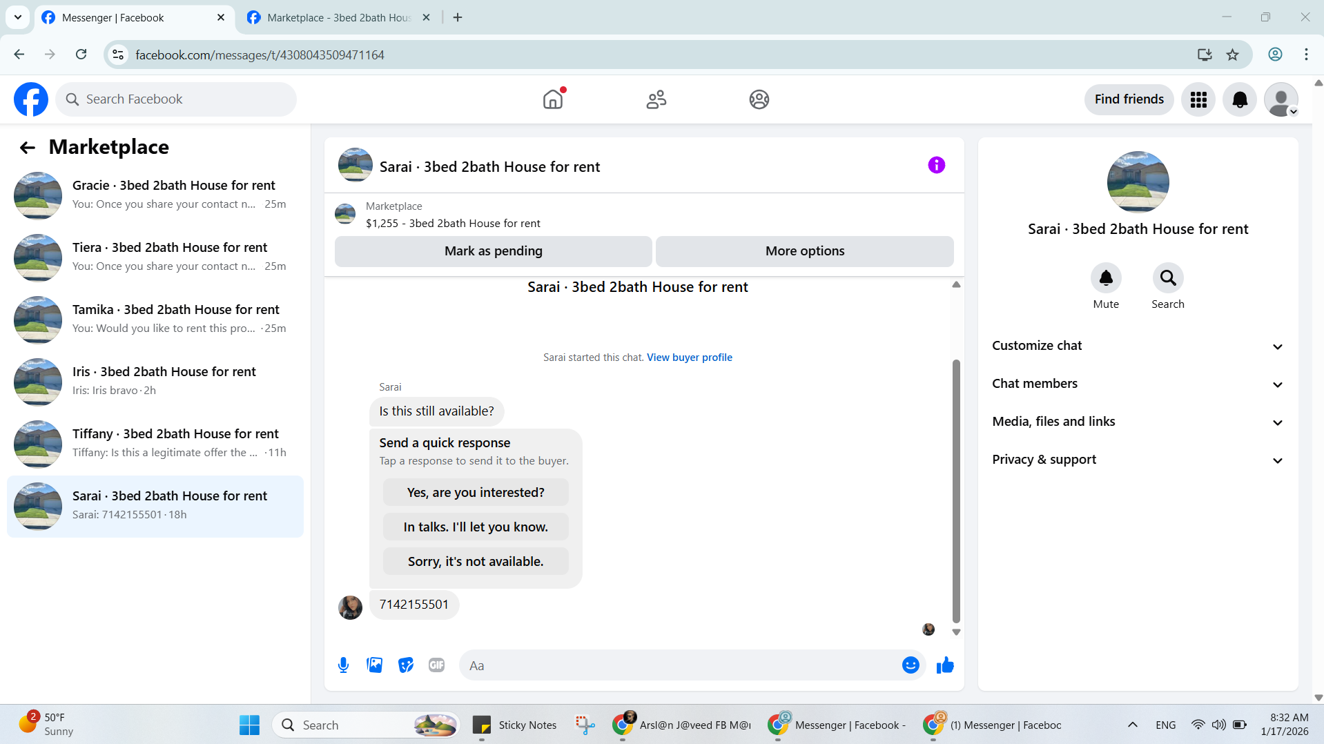Screen dimensions: 1324x744
Task: Open the Windows Start menu
Action: pos(249,725)
